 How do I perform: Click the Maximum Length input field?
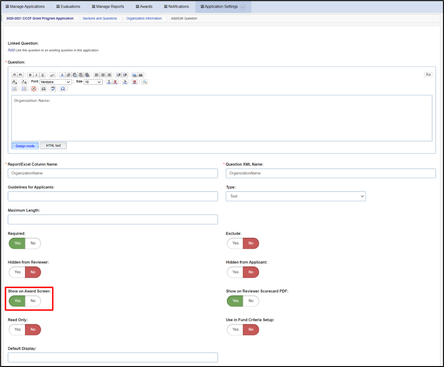pos(113,219)
